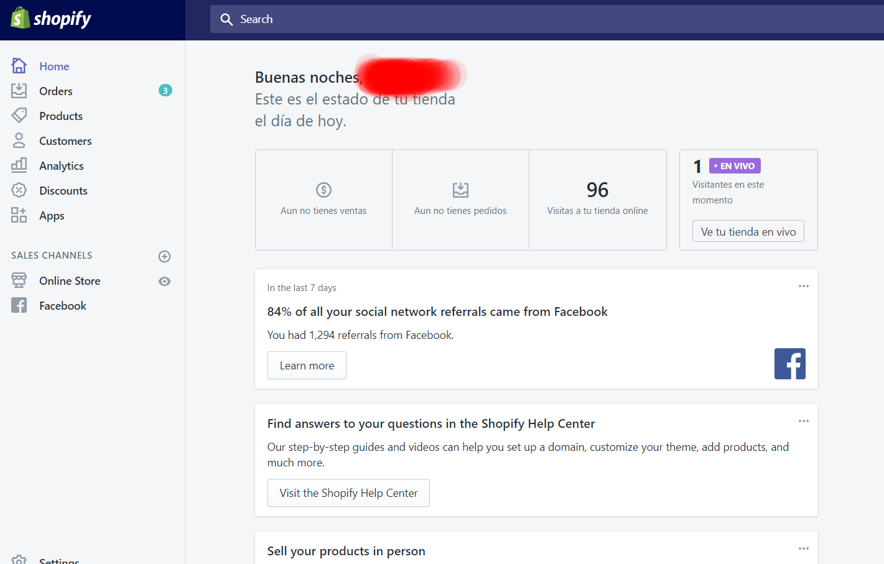
Task: Click Aun no tienes pedidos card
Action: [460, 200]
